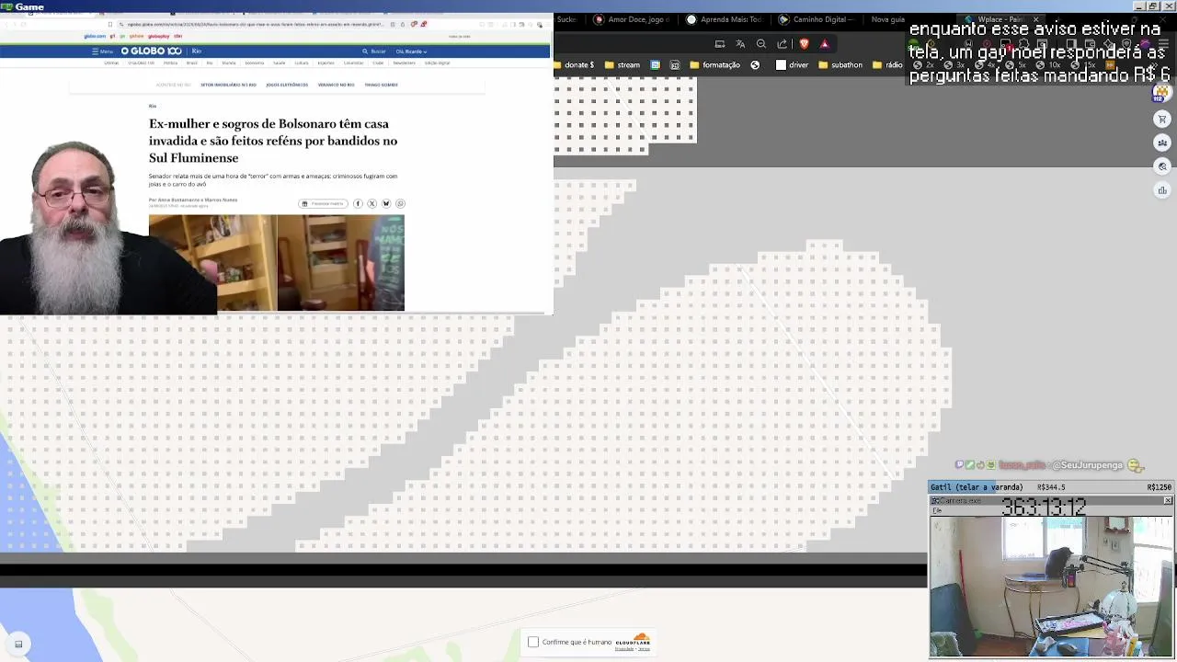Click the Cloudflare 'Privacidade' link
The image size is (1177, 662).
tap(624, 649)
